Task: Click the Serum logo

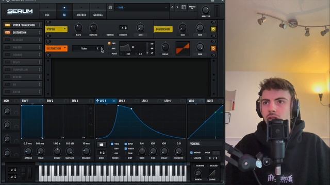Action: click(20, 11)
